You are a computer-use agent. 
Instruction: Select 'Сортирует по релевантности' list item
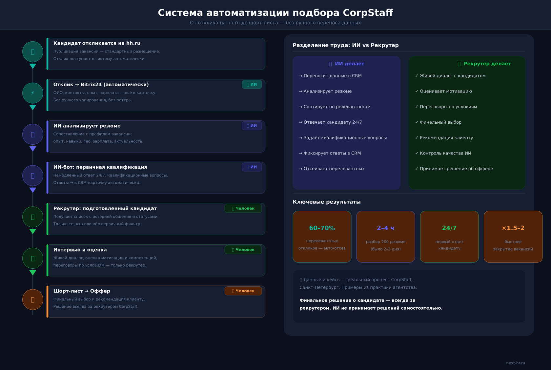click(x=335, y=107)
